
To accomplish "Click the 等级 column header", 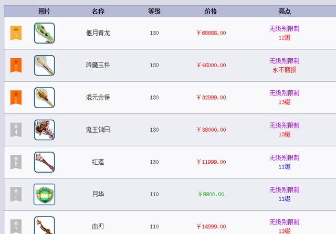I will (x=154, y=12).
